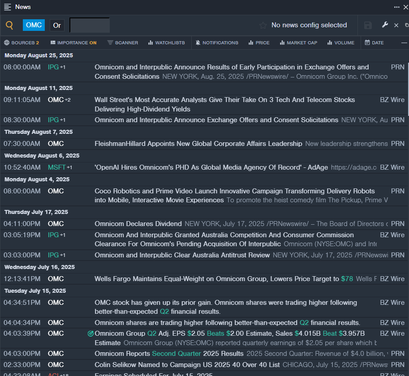409x376 pixels.
Task: Open Omnicom Declares Dividend headline
Action: [138, 224]
